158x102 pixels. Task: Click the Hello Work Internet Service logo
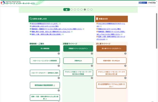tap(18, 3)
